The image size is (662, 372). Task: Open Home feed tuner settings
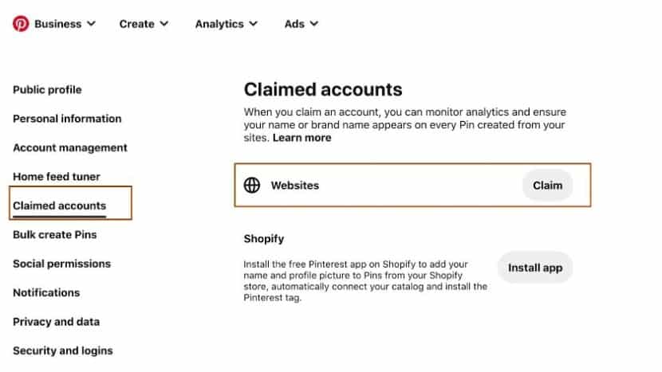coord(57,177)
